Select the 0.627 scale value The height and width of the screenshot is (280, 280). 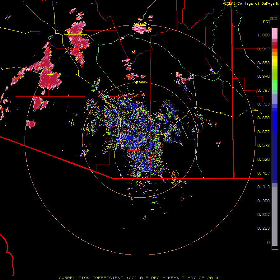(x=264, y=132)
